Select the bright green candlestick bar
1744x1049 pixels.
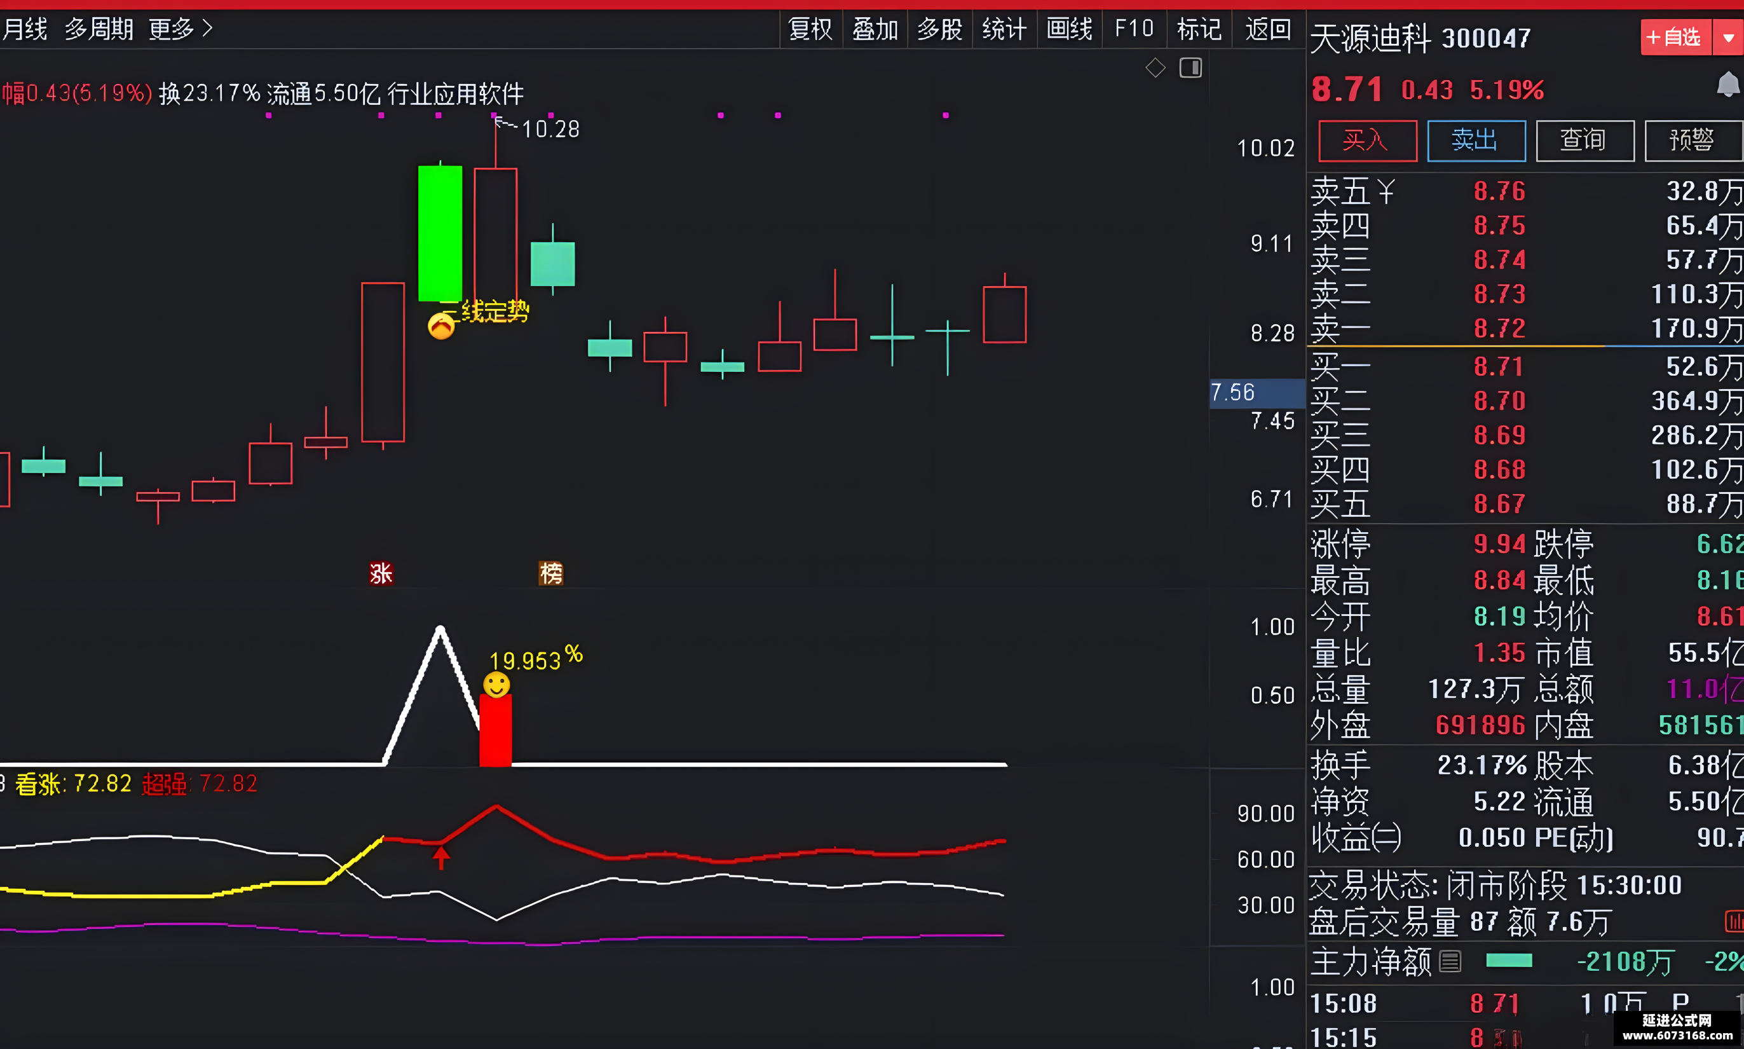440,233
